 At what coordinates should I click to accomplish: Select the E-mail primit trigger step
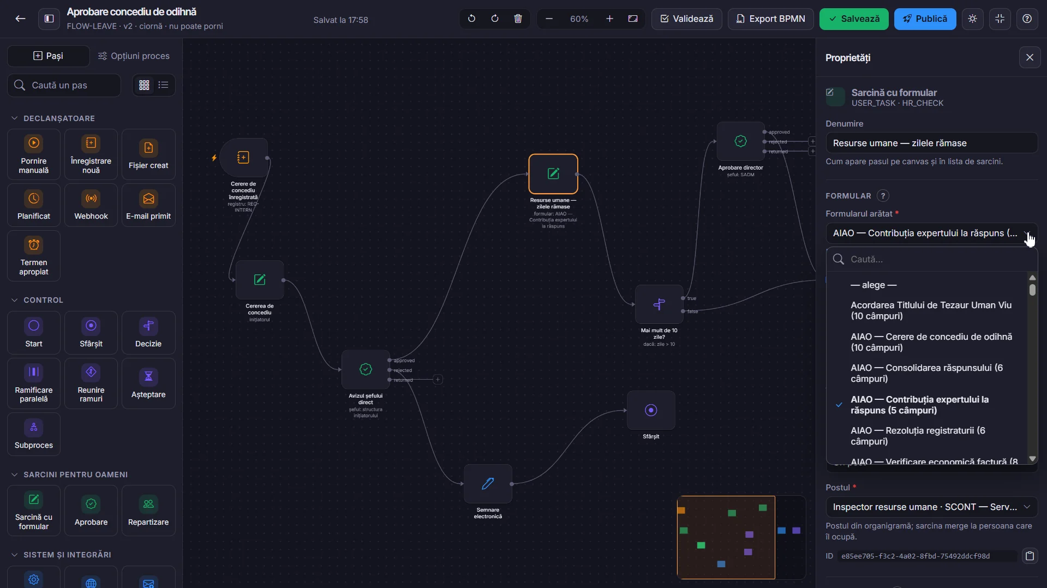click(x=148, y=205)
